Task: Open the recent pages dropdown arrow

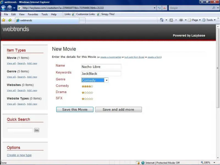Action: point(14,8)
